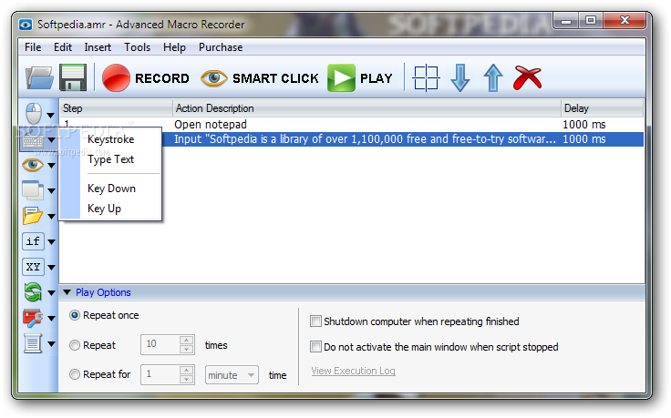Click the list document icon in sidebar

pyautogui.click(x=33, y=343)
